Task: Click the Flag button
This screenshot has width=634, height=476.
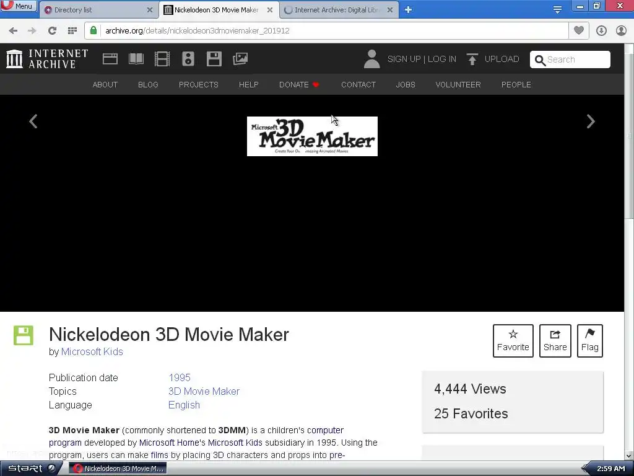Action: [x=590, y=341]
